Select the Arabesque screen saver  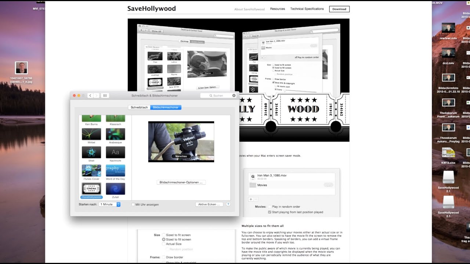pyautogui.click(x=115, y=136)
